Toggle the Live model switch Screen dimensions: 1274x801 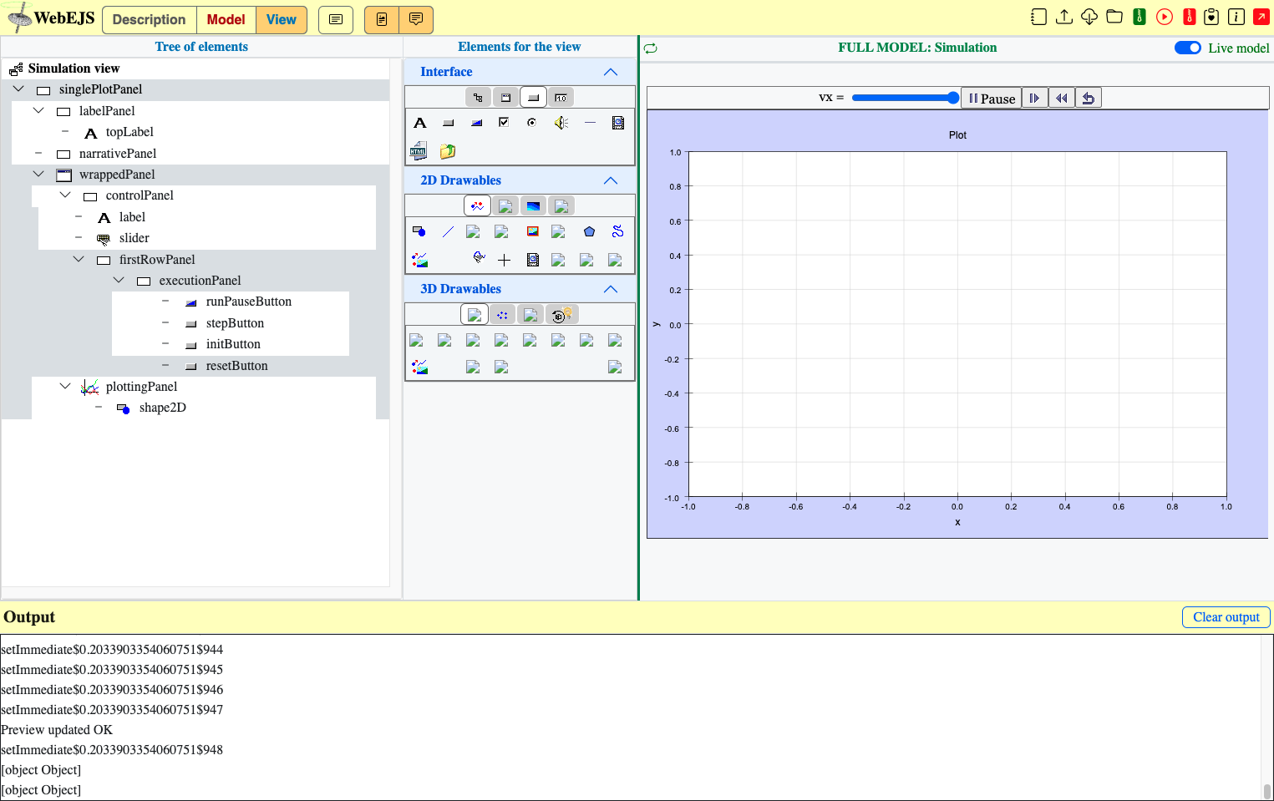(1188, 48)
